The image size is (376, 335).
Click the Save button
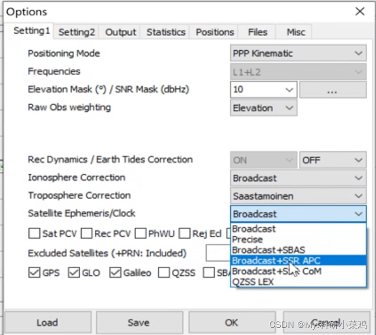pyautogui.click(x=139, y=323)
